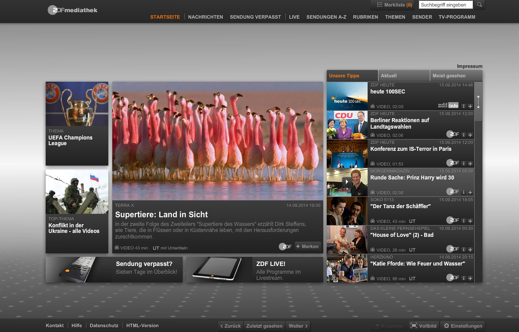This screenshot has width=519, height=332.
Task: Open SENDER menu item
Action: point(422,17)
